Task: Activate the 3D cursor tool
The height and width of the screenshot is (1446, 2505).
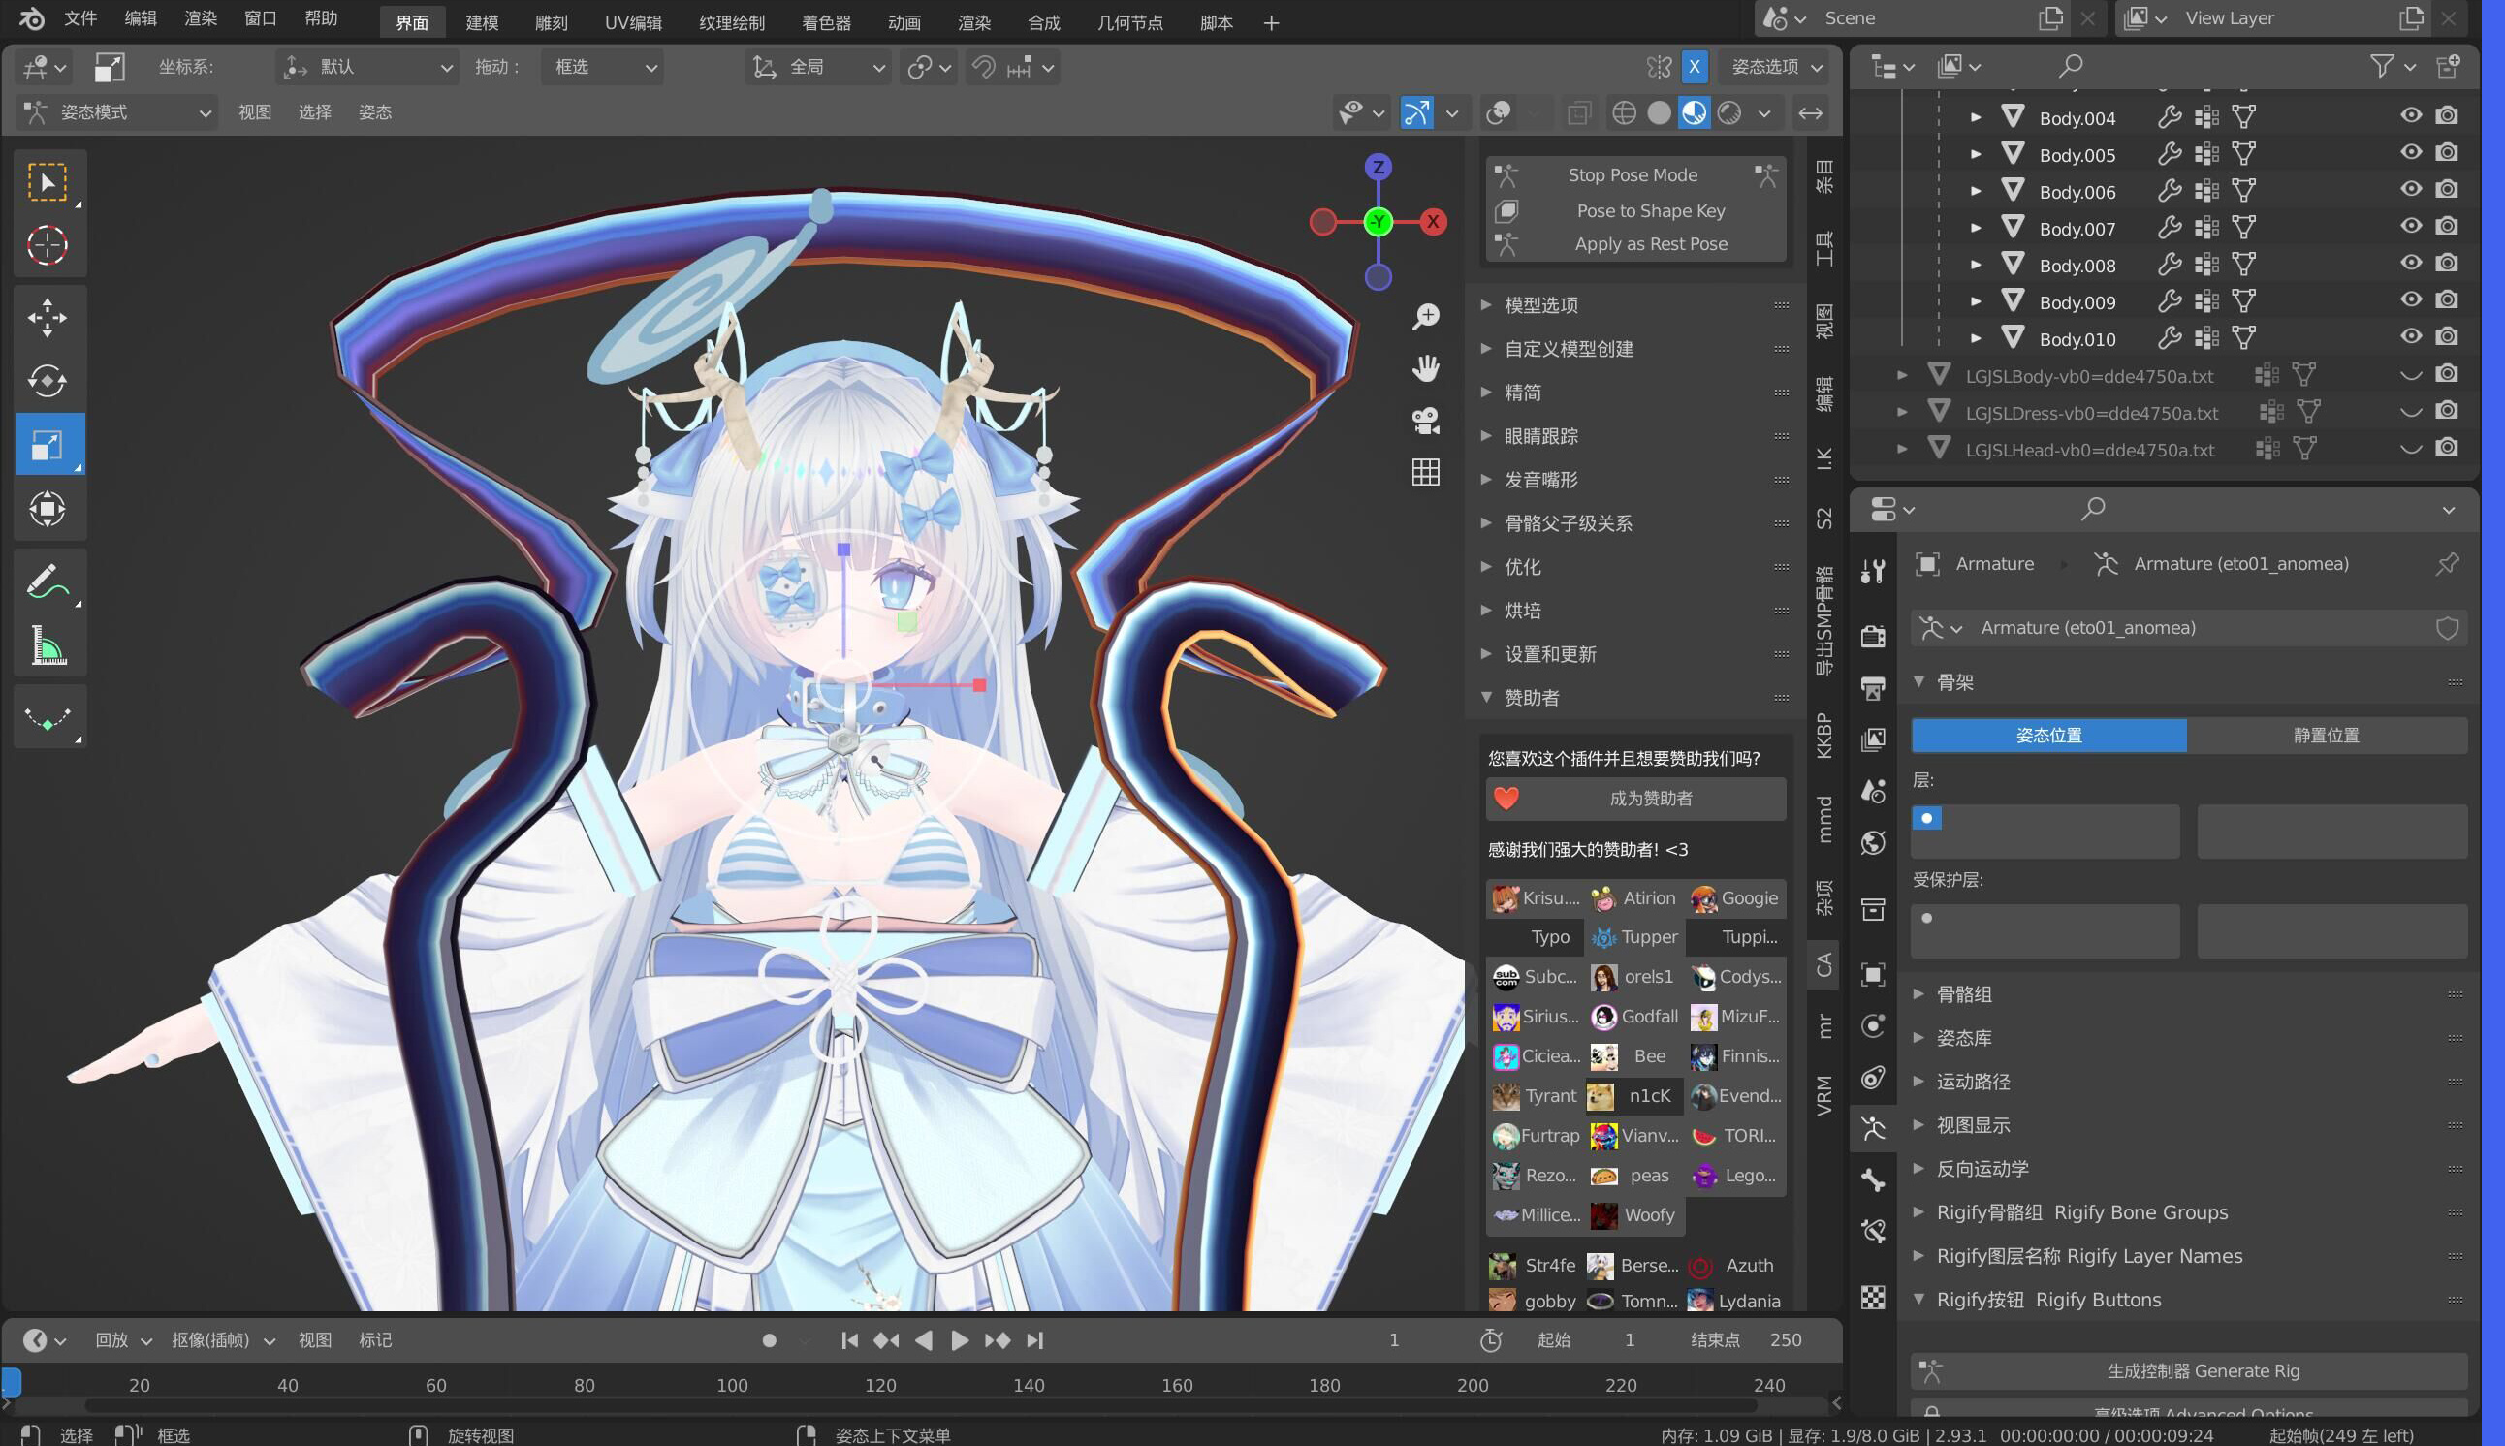Action: [48, 245]
